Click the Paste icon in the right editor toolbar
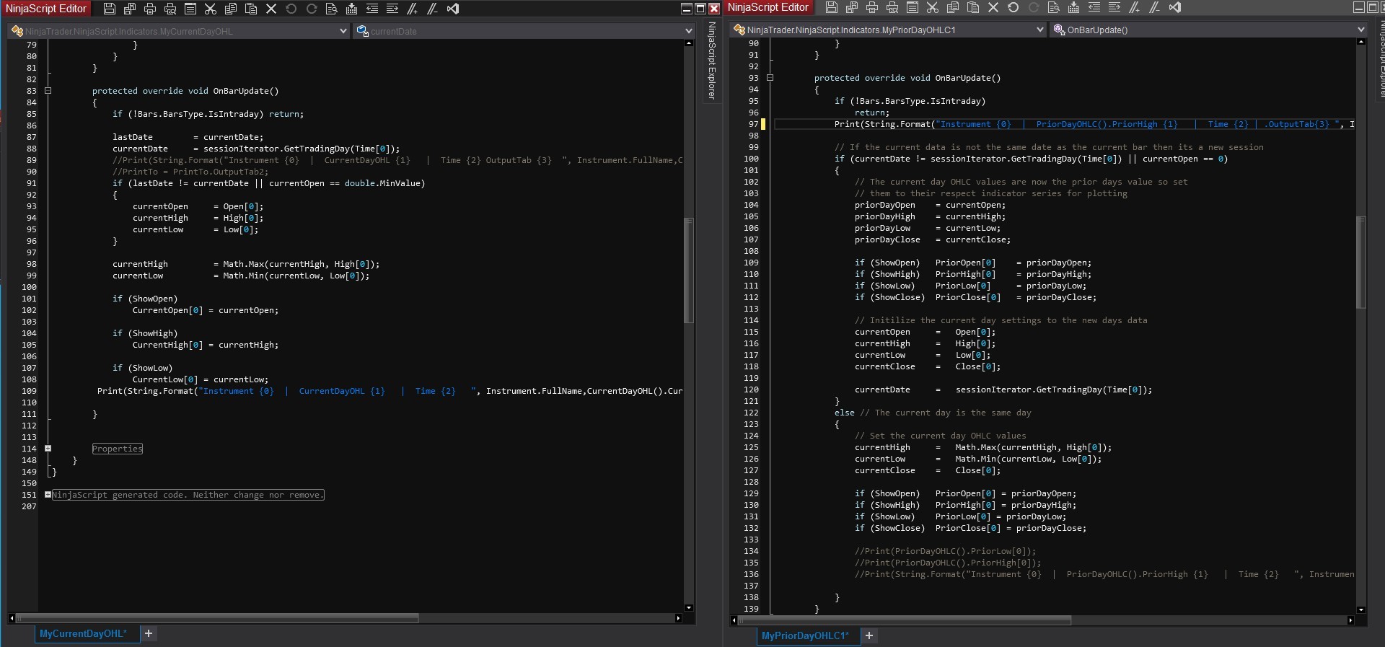 pyautogui.click(x=973, y=7)
